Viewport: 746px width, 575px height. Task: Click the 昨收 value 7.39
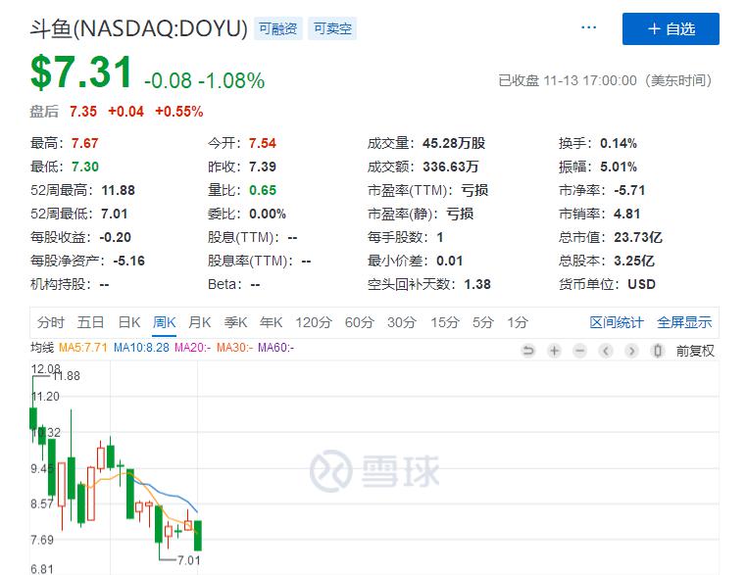coord(263,167)
